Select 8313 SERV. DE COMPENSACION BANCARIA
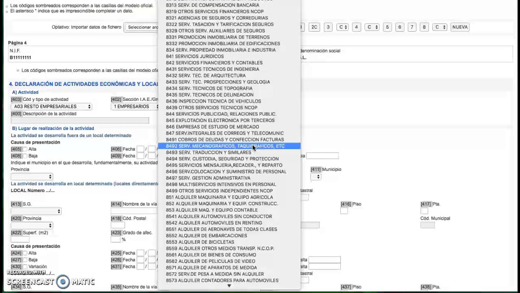The height and width of the screenshot is (293, 520). 229,5
